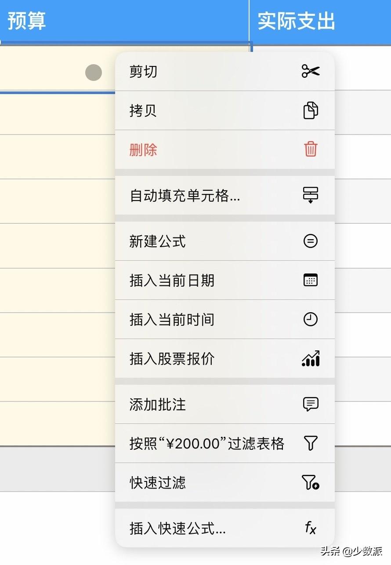Select the red 删除 menu entry

coord(225,149)
